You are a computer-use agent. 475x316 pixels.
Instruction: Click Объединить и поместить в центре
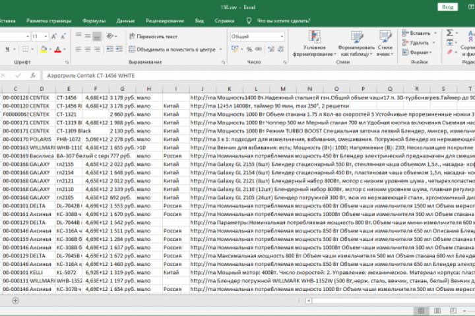(172, 49)
